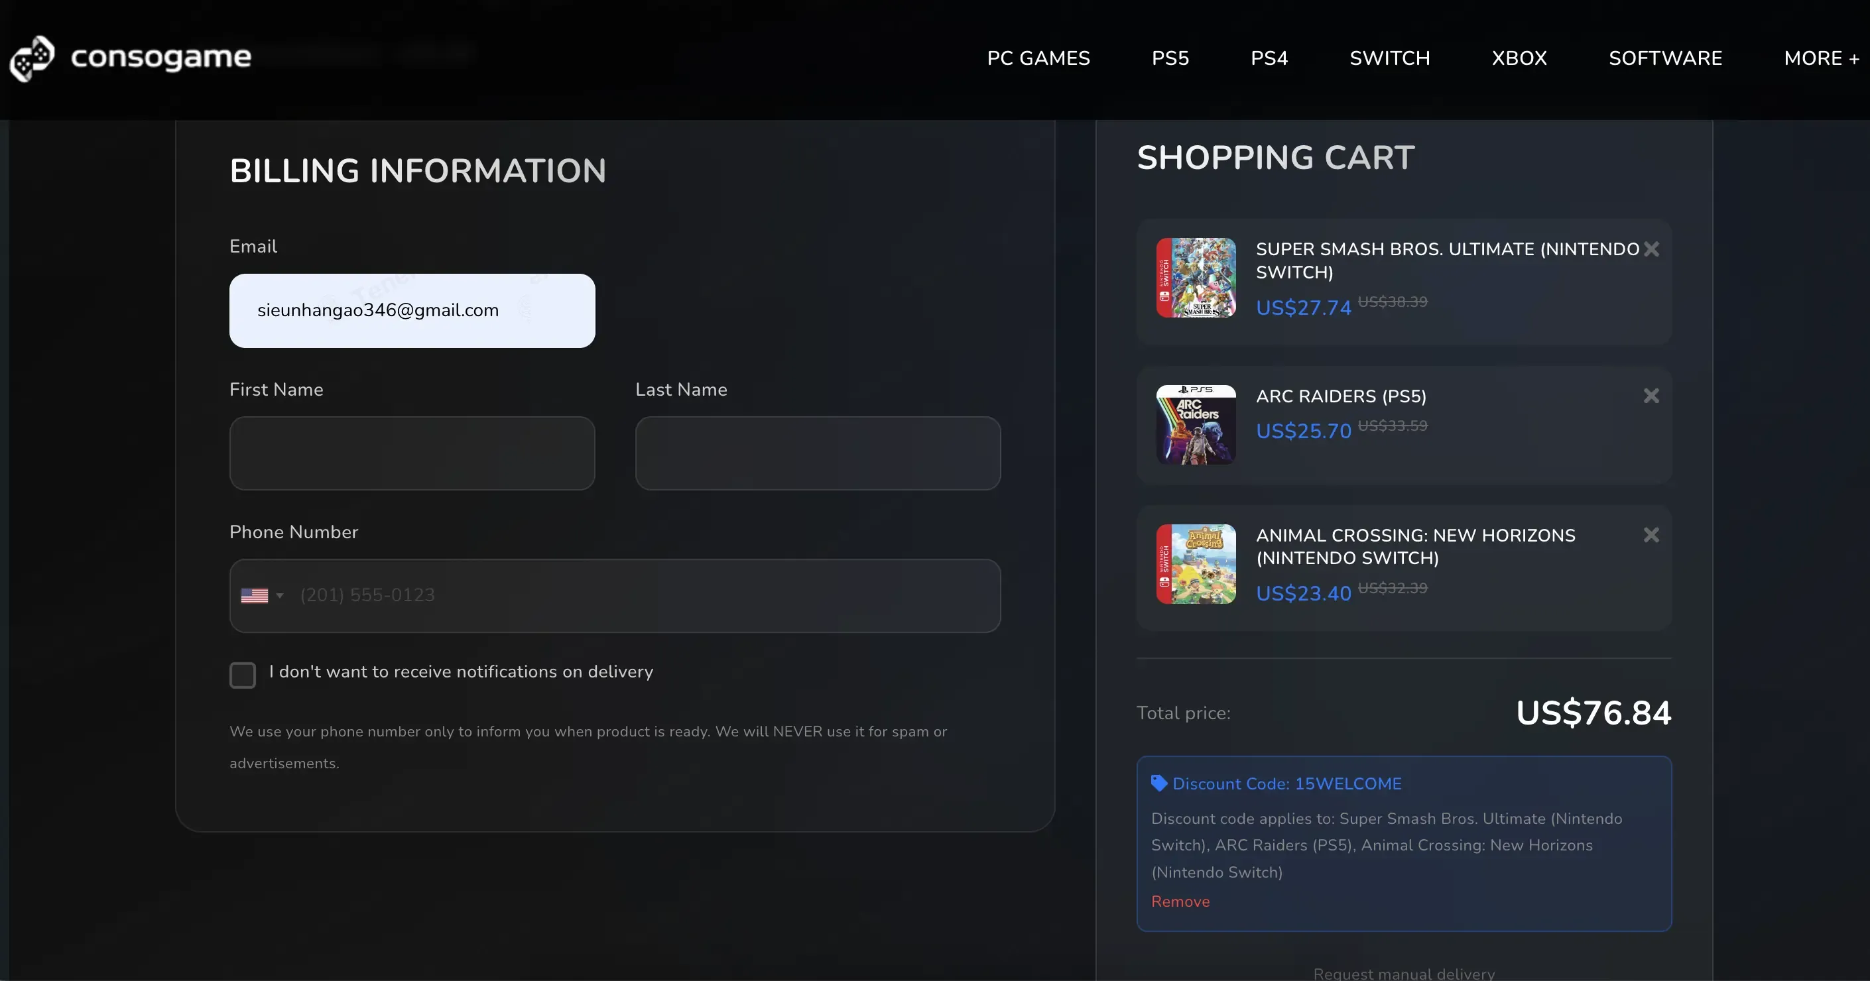This screenshot has height=981, width=1870.
Task: Open the Animal Crossing cover thumbnail
Action: (x=1196, y=564)
